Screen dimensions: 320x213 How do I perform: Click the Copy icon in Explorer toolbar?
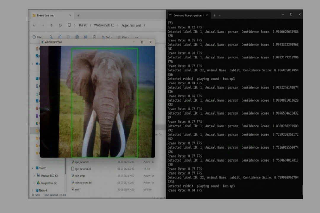60,37
